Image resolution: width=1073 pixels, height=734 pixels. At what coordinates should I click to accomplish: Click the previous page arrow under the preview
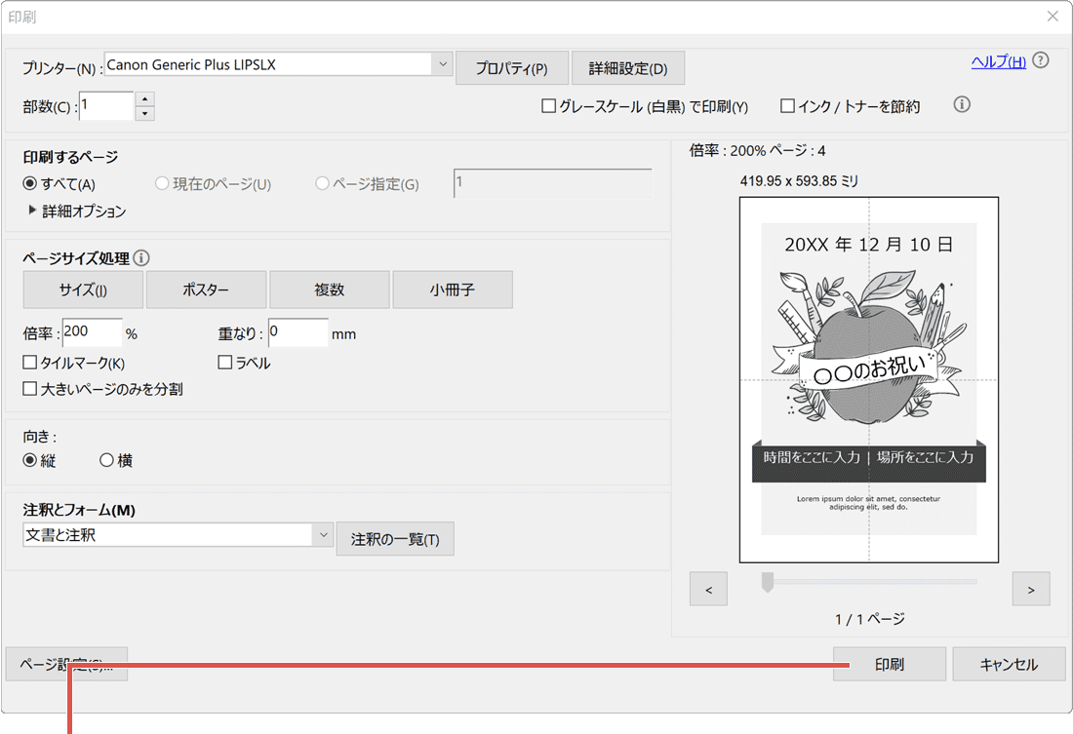(x=708, y=589)
